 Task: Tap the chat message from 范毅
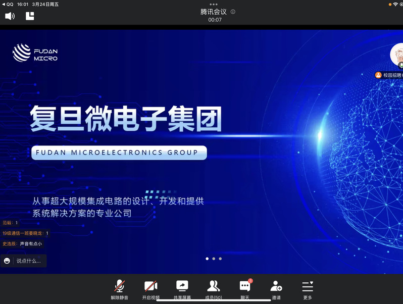(x=10, y=223)
